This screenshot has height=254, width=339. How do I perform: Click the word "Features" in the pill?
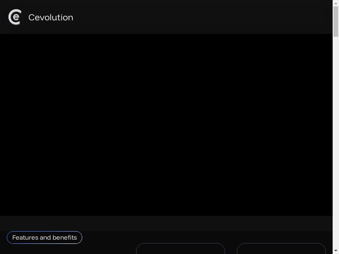click(x=25, y=237)
